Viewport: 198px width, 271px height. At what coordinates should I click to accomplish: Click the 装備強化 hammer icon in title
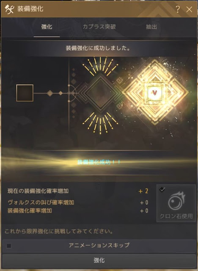9,9
